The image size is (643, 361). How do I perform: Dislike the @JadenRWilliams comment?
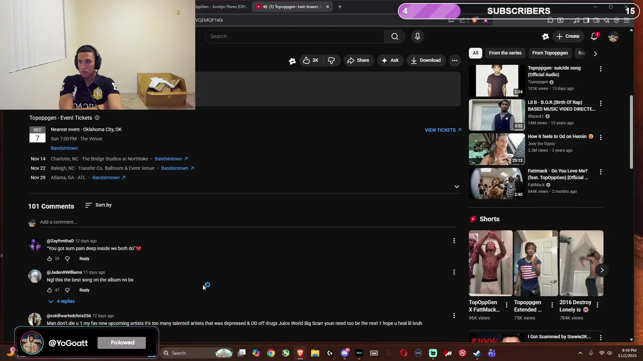pos(67,290)
